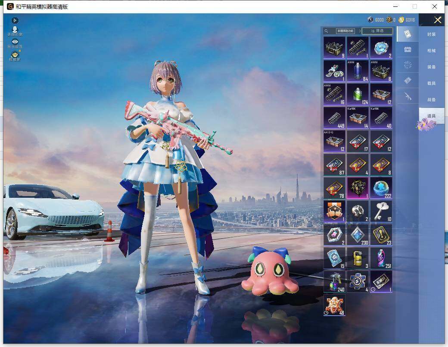Viewport: 448px width, 347px height.
Task: Select the black gold lion emblem item
Action: pyautogui.click(x=358, y=188)
